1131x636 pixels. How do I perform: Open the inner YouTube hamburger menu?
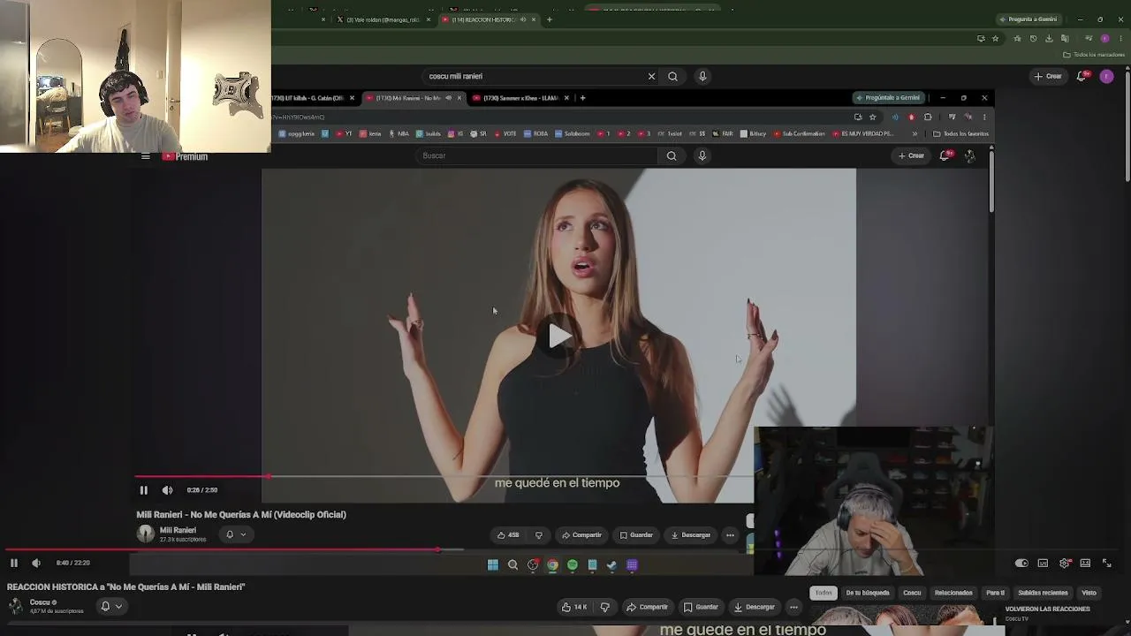[x=146, y=156]
